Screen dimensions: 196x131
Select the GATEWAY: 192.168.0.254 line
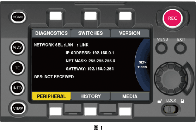pyautogui.click(x=90, y=69)
